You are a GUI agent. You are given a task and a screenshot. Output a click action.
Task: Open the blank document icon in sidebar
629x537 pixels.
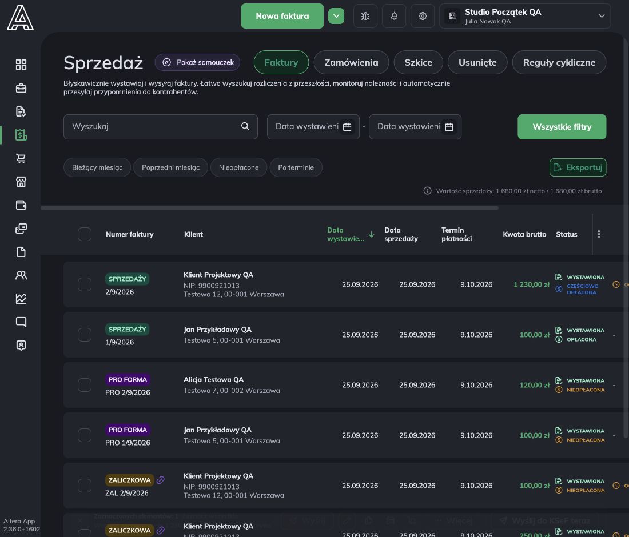point(21,252)
